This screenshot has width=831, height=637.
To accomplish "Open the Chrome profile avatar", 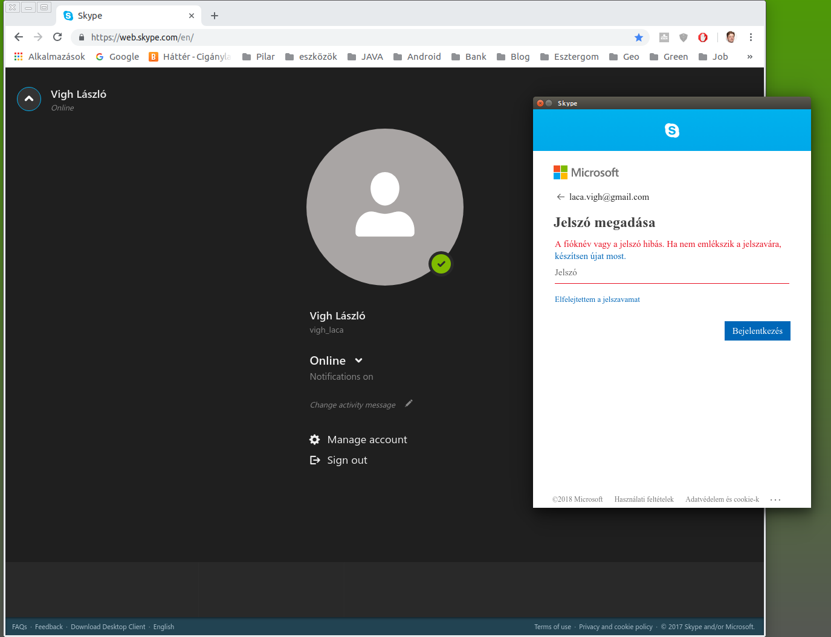I will click(731, 37).
